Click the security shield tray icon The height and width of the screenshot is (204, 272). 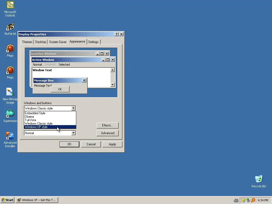coord(243,200)
